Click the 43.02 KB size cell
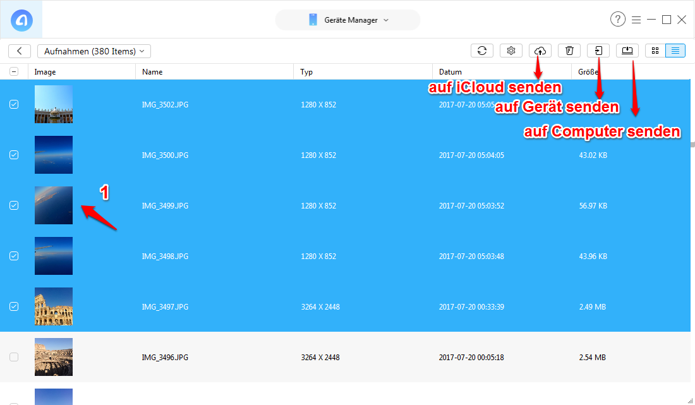Viewport: 695px width, 405px height. pyautogui.click(x=593, y=155)
